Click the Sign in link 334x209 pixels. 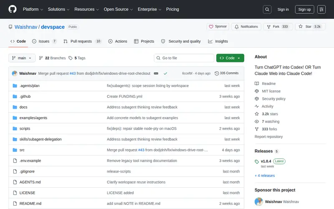tap(283, 9)
